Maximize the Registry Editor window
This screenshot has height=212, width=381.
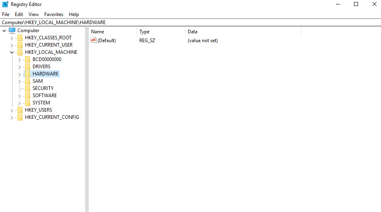(356, 4)
